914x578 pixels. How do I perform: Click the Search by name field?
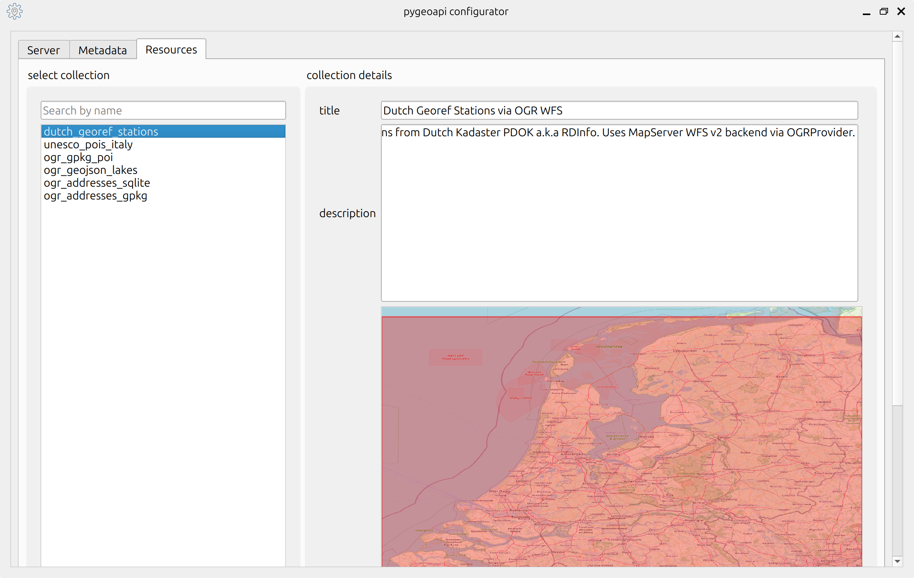(x=163, y=110)
